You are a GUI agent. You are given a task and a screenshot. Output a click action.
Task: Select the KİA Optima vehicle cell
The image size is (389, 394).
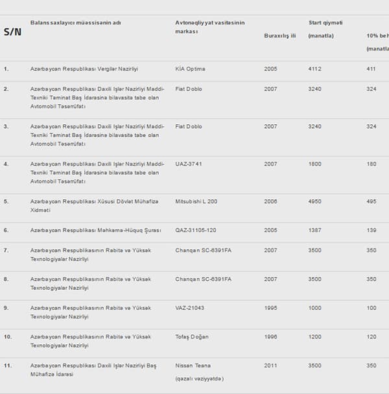[190, 69]
